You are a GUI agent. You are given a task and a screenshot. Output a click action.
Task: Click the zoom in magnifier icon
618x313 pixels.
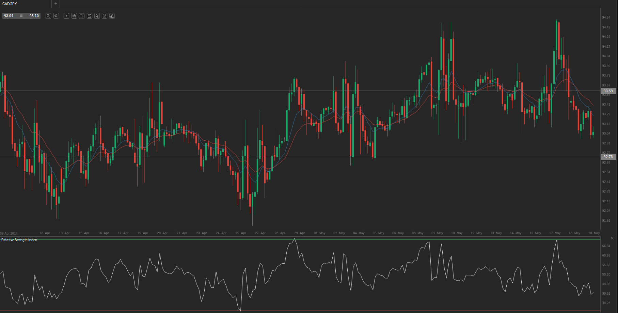[56, 16]
